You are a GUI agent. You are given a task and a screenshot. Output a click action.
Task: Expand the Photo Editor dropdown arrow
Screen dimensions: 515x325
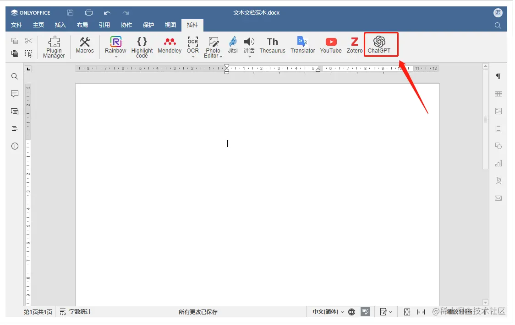point(221,56)
